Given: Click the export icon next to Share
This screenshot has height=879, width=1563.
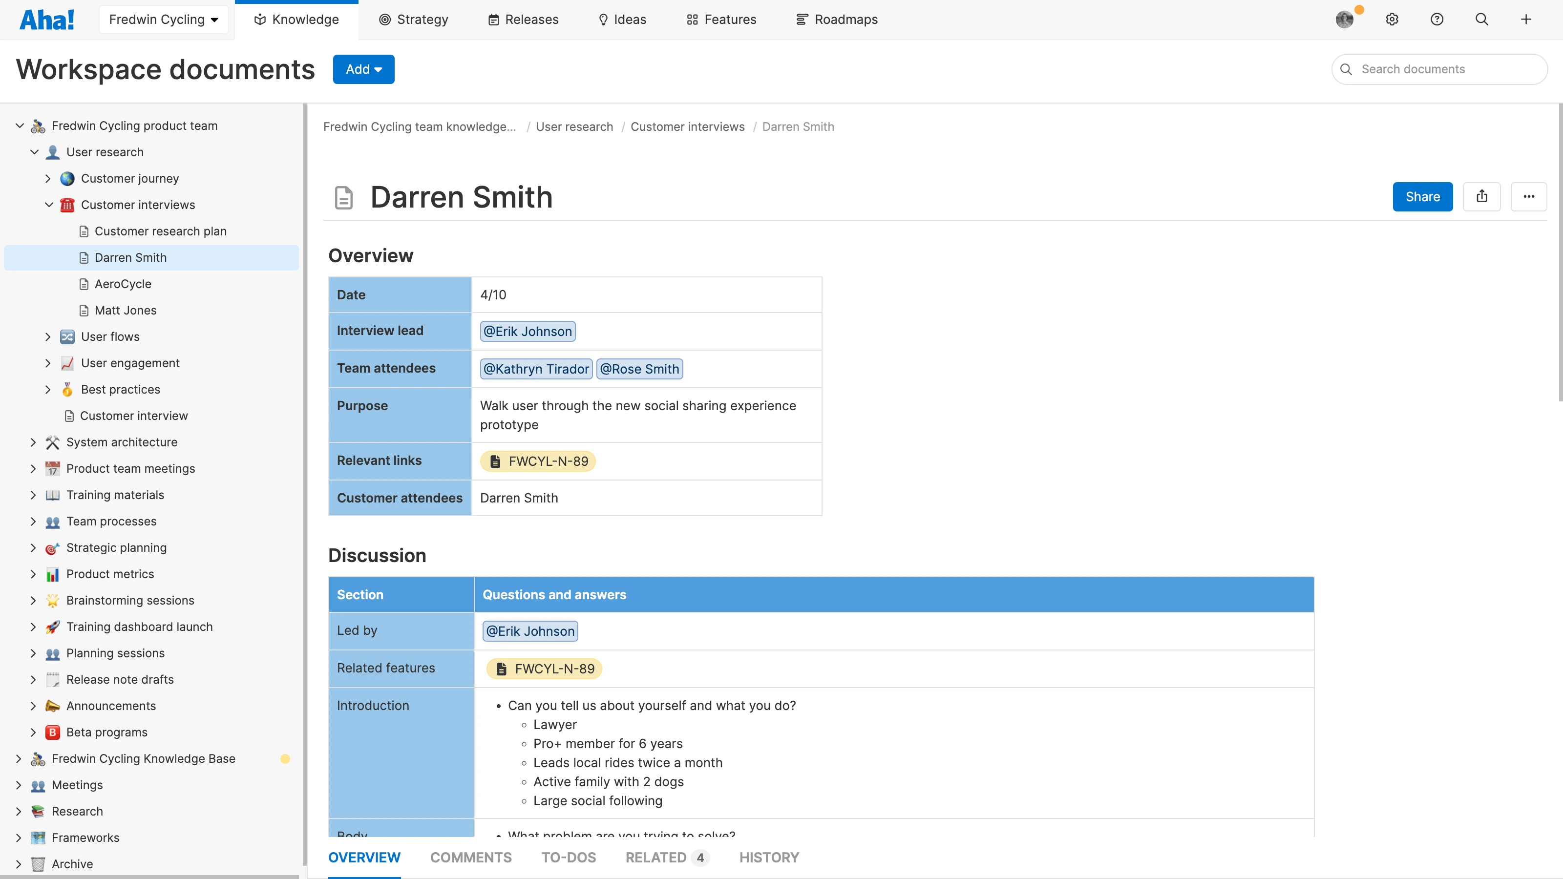Looking at the screenshot, I should pyautogui.click(x=1482, y=196).
